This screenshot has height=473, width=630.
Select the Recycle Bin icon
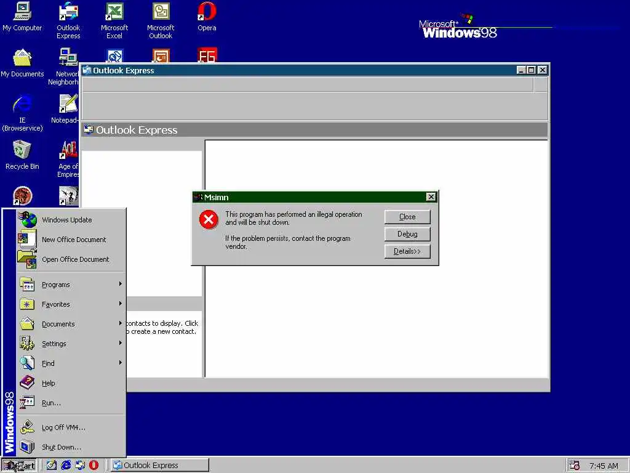(x=22, y=155)
